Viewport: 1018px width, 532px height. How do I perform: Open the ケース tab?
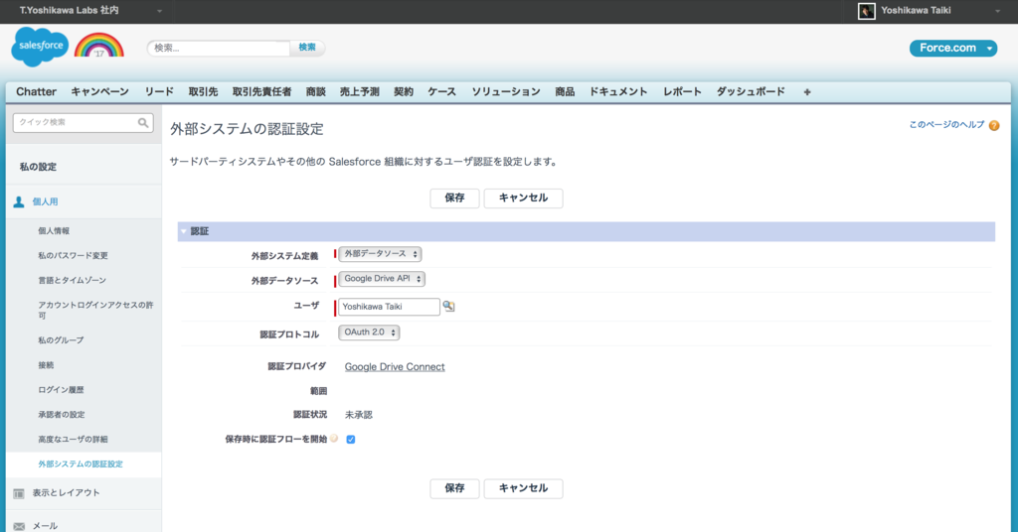tap(442, 92)
